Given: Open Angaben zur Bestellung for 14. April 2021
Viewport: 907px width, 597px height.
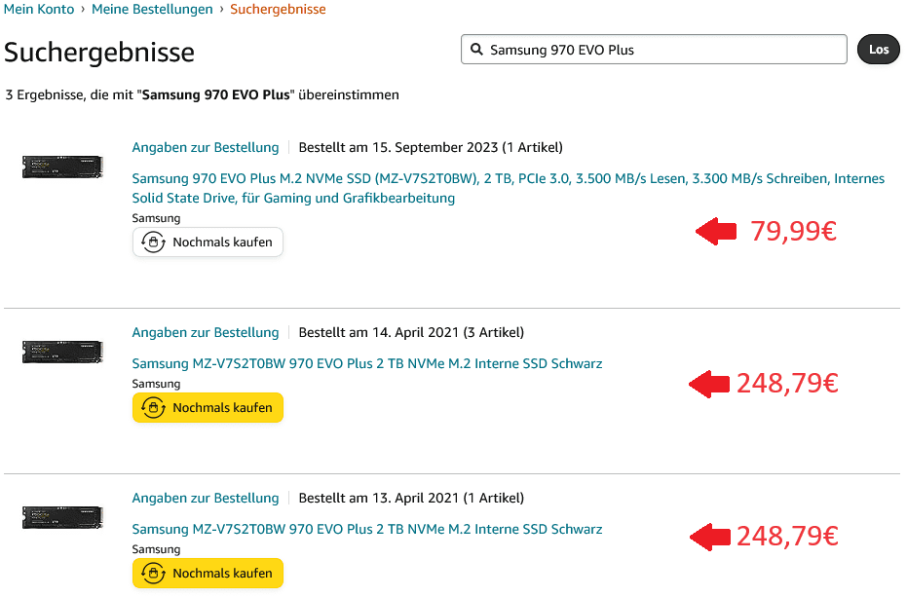Looking at the screenshot, I should [206, 333].
